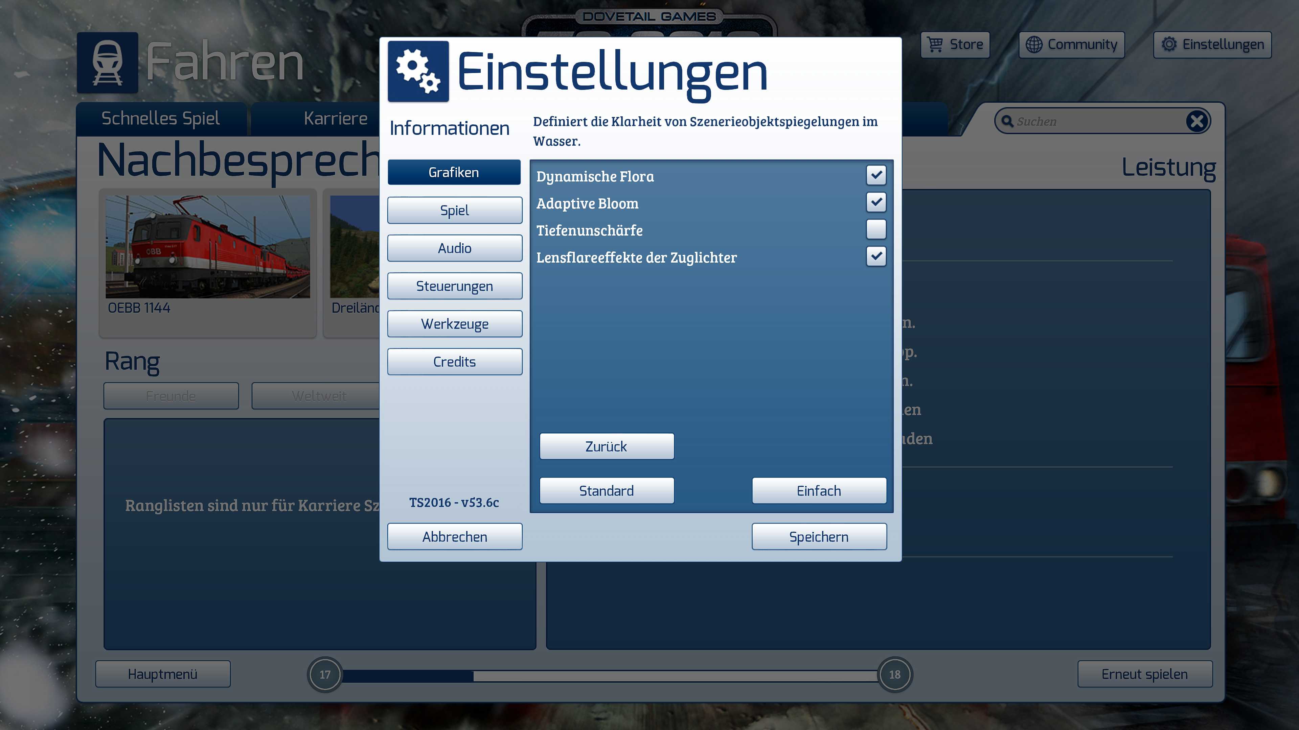Clear search with the X icon
The image size is (1299, 730).
(x=1197, y=121)
